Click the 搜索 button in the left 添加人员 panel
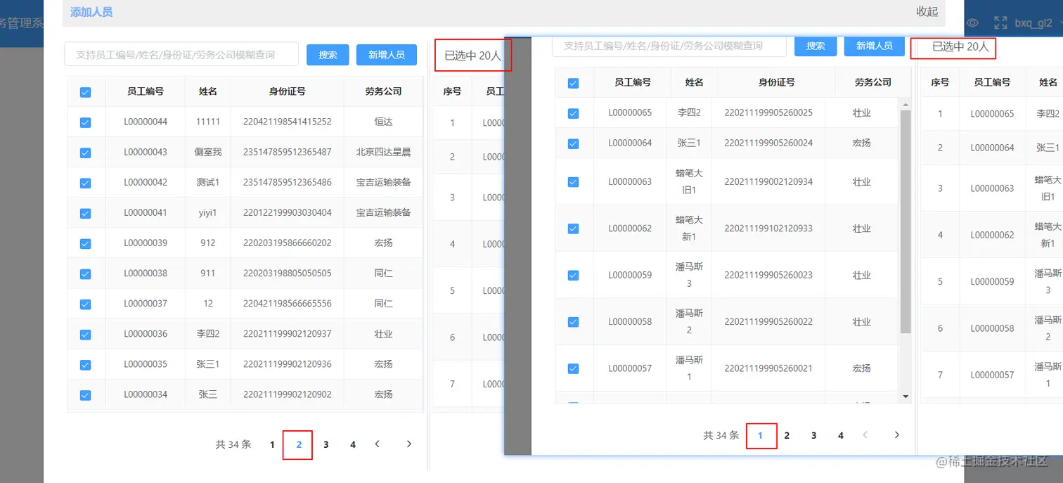 (328, 55)
